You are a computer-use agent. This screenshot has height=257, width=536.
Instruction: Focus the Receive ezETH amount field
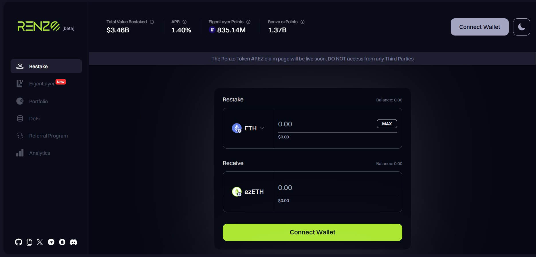(x=337, y=188)
